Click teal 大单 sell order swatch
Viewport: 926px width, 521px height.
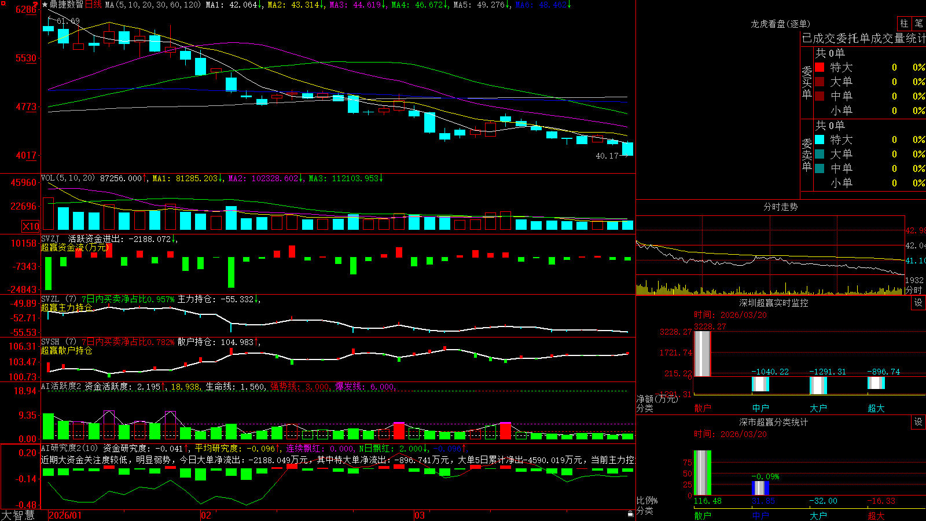820,154
